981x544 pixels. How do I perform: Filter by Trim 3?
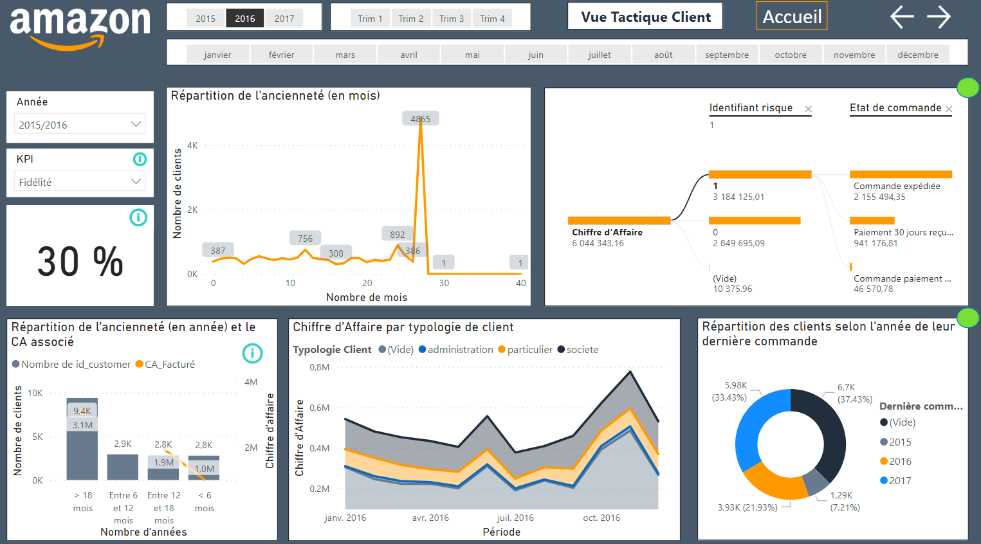point(452,18)
